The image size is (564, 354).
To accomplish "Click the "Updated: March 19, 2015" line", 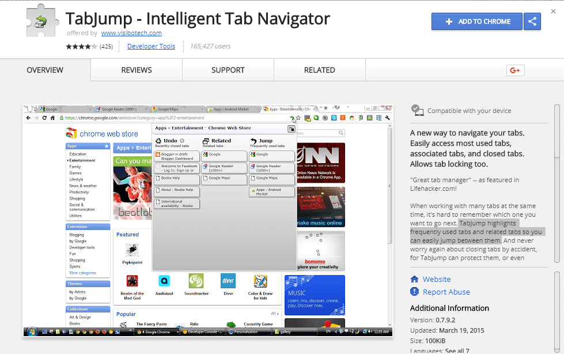I will tap(447, 330).
